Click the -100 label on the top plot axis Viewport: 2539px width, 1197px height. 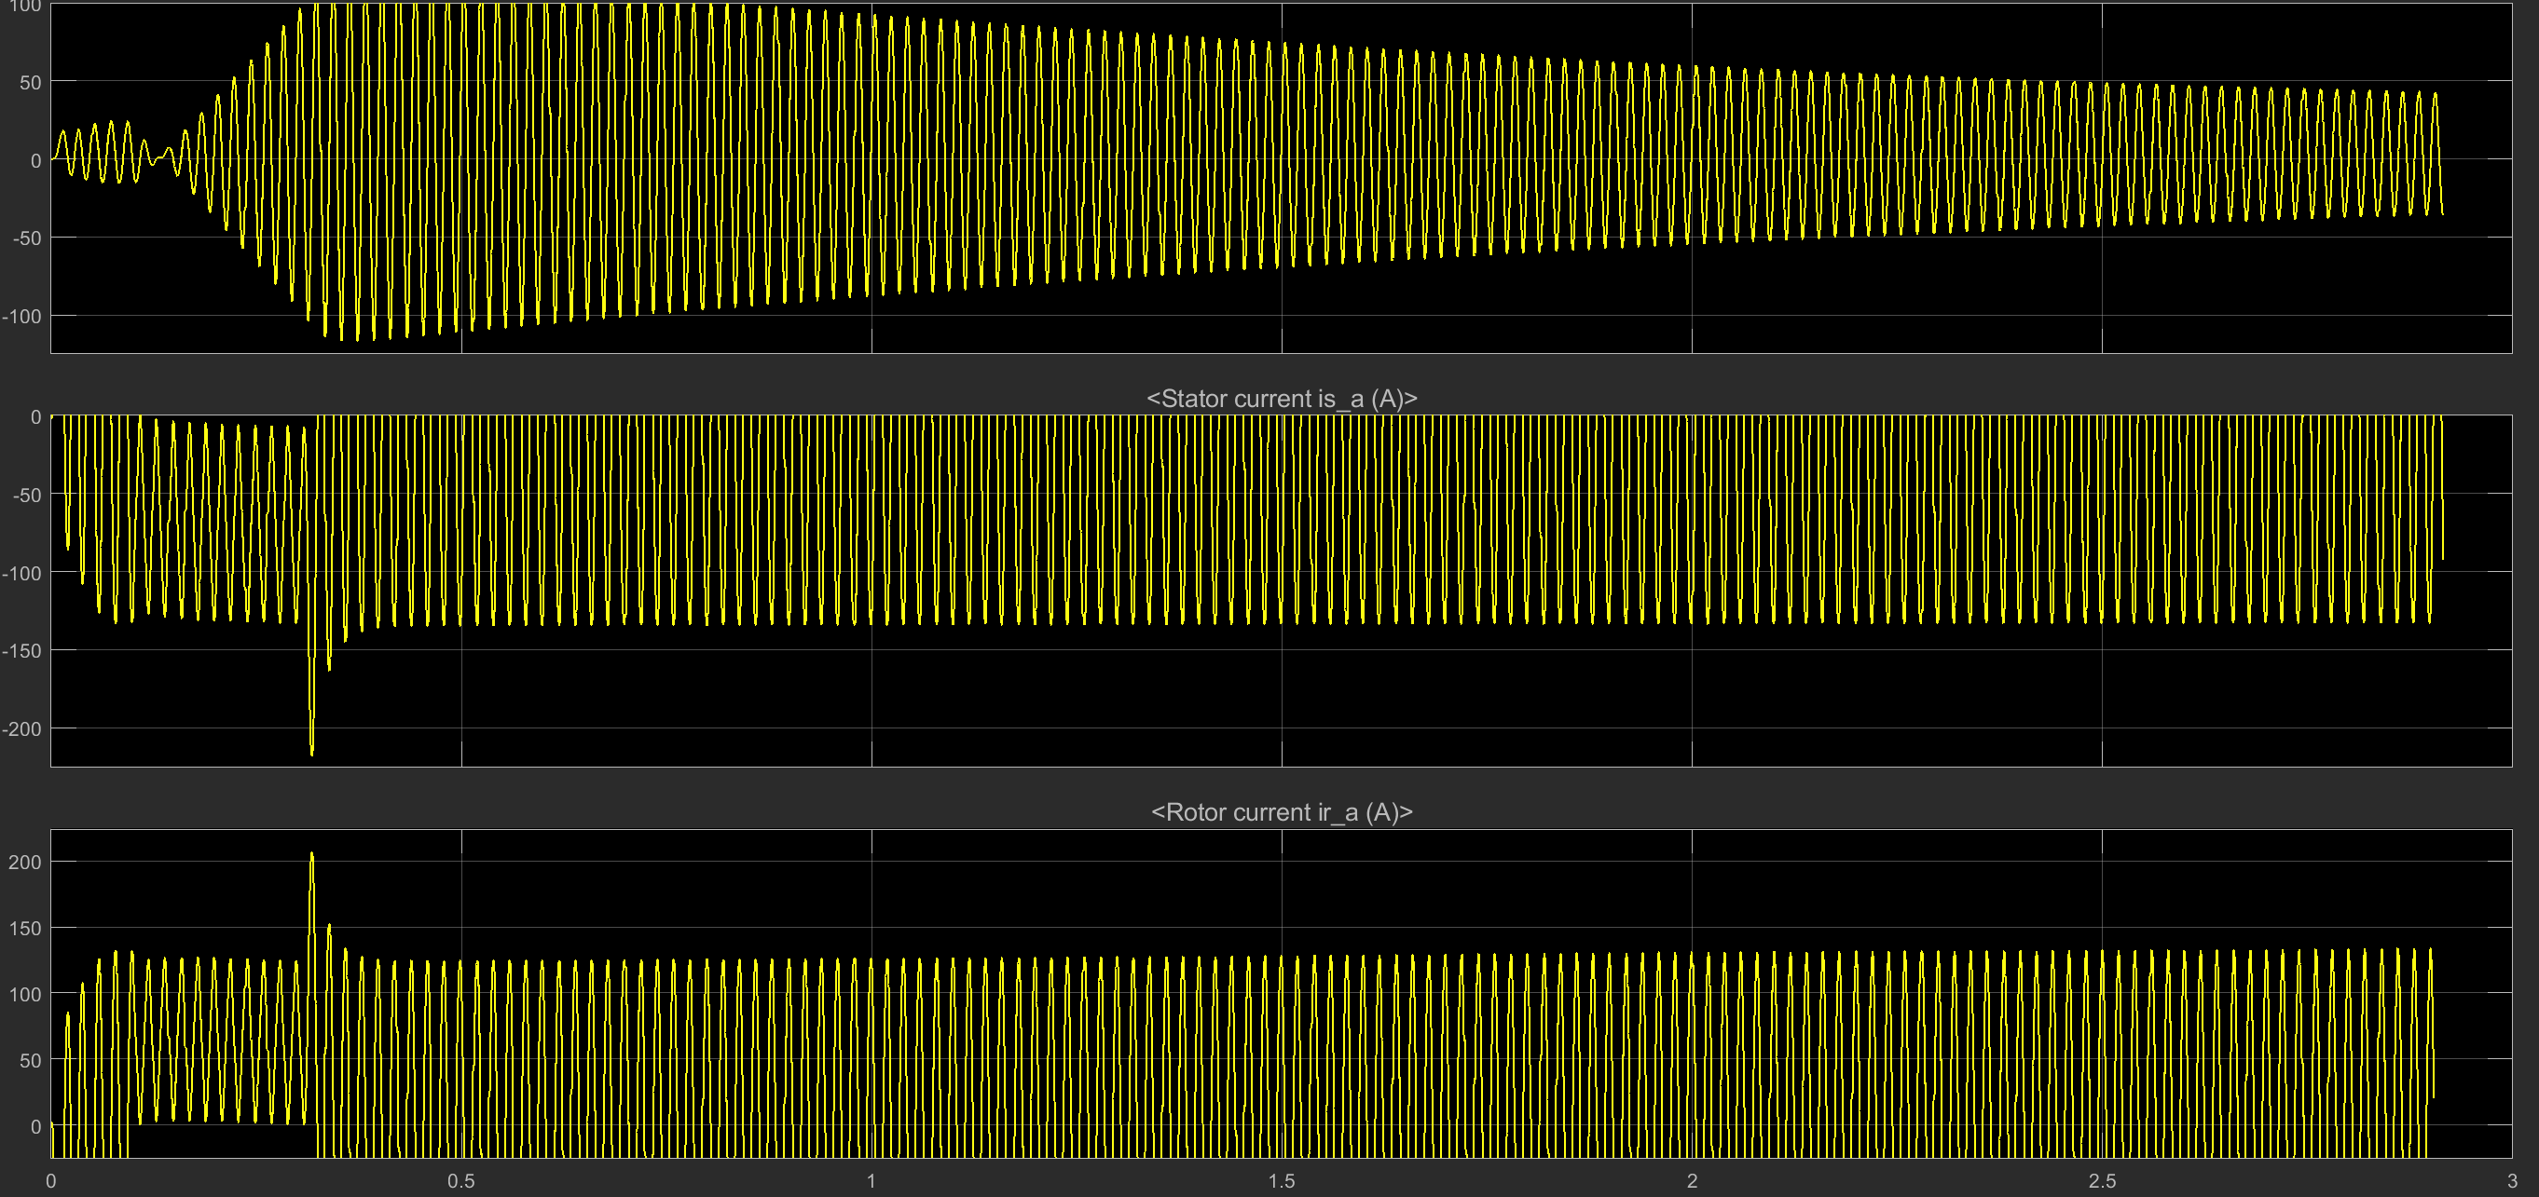(x=21, y=316)
